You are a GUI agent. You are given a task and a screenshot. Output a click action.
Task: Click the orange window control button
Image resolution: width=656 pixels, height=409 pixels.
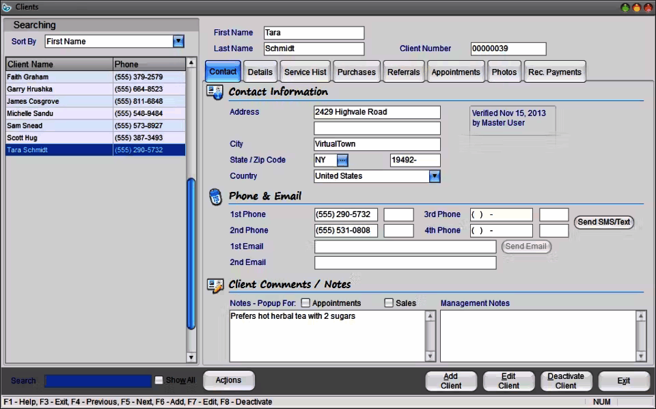636,8
